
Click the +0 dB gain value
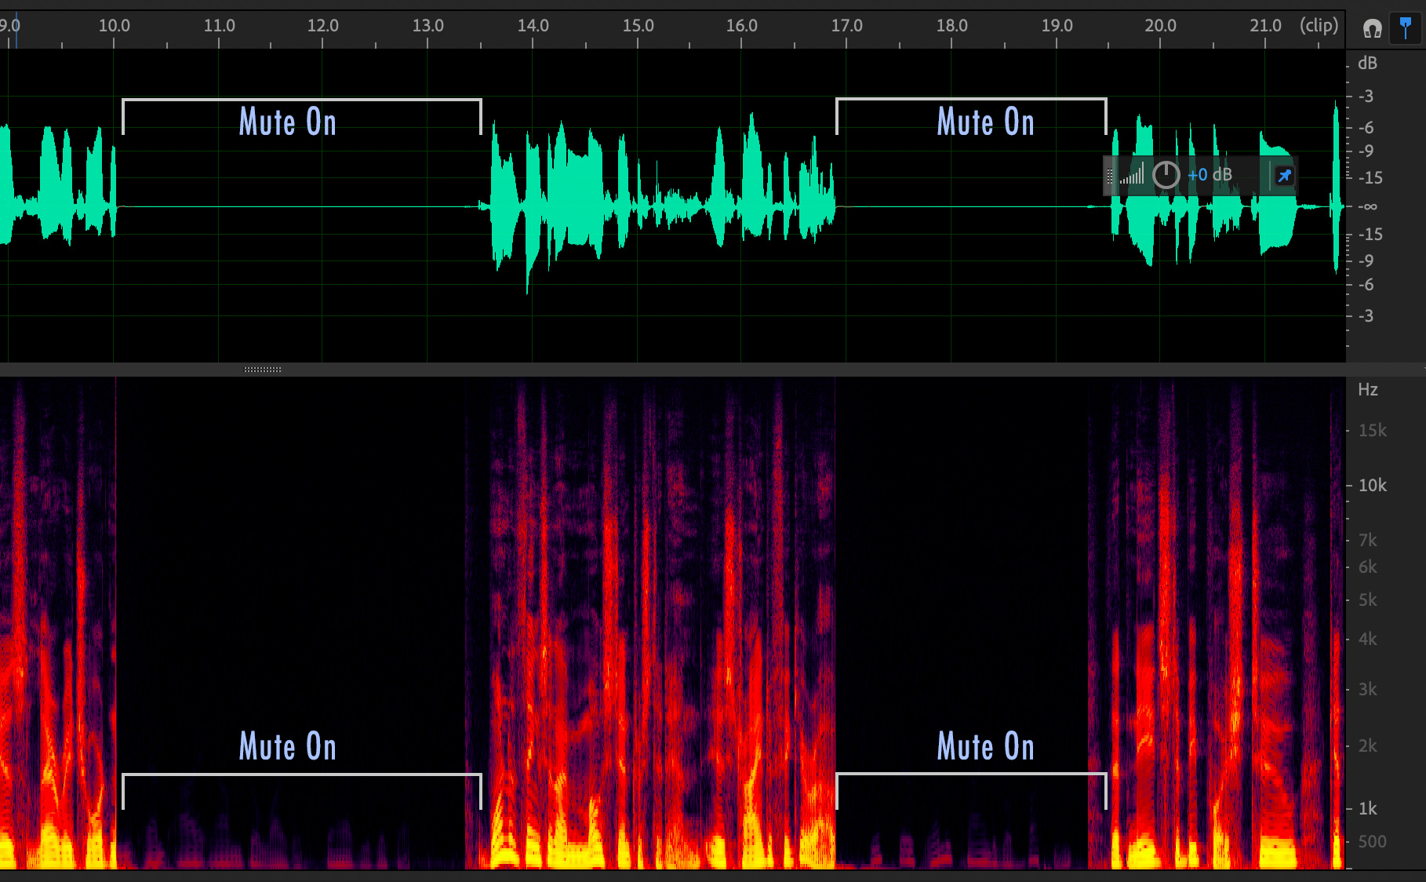click(1209, 175)
